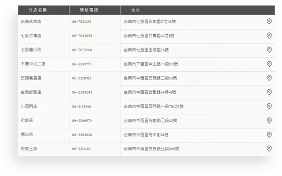The height and width of the screenshot is (176, 282).
Task: Open map pin for 府前店 row
Action: click(269, 120)
